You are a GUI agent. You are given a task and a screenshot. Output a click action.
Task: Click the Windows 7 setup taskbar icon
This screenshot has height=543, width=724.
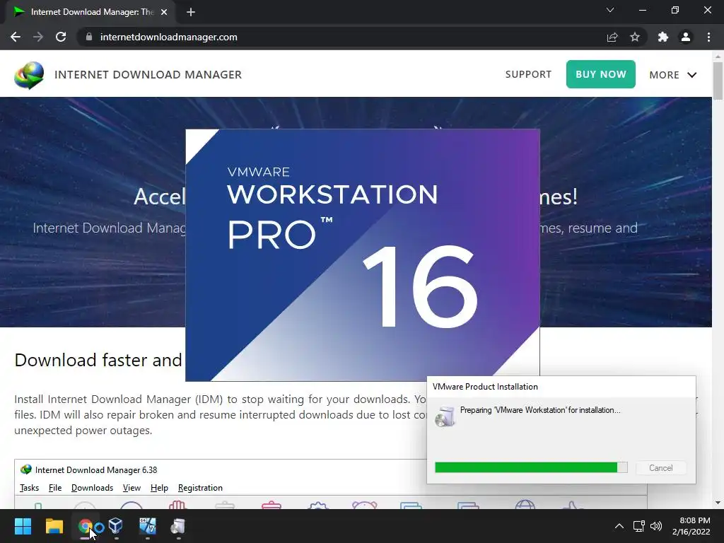click(x=147, y=526)
